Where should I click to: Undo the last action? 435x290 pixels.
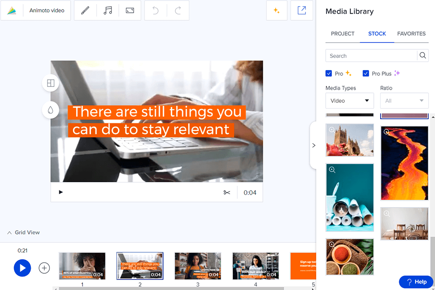pyautogui.click(x=155, y=10)
